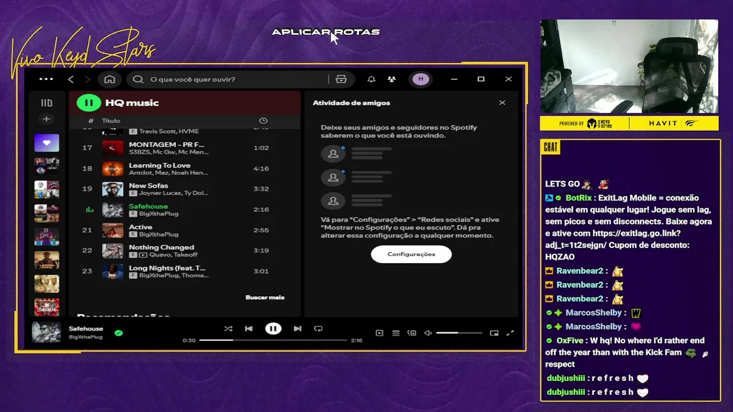The image size is (733, 412).
Task: Click the search field 'O que você quer ouvir?'
Action: click(229, 79)
